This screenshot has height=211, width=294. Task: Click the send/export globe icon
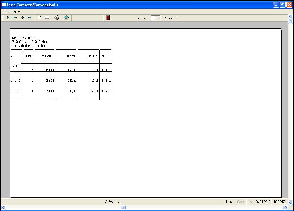[x=66, y=18]
